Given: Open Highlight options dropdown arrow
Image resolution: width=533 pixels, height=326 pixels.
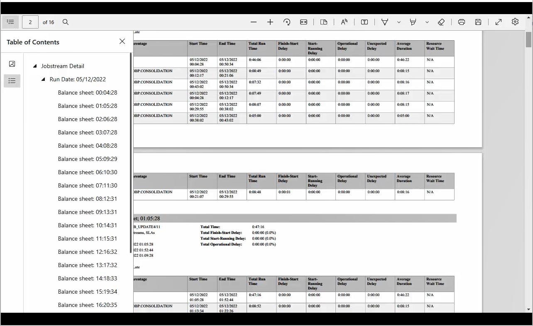Looking at the screenshot, I should (x=427, y=22).
